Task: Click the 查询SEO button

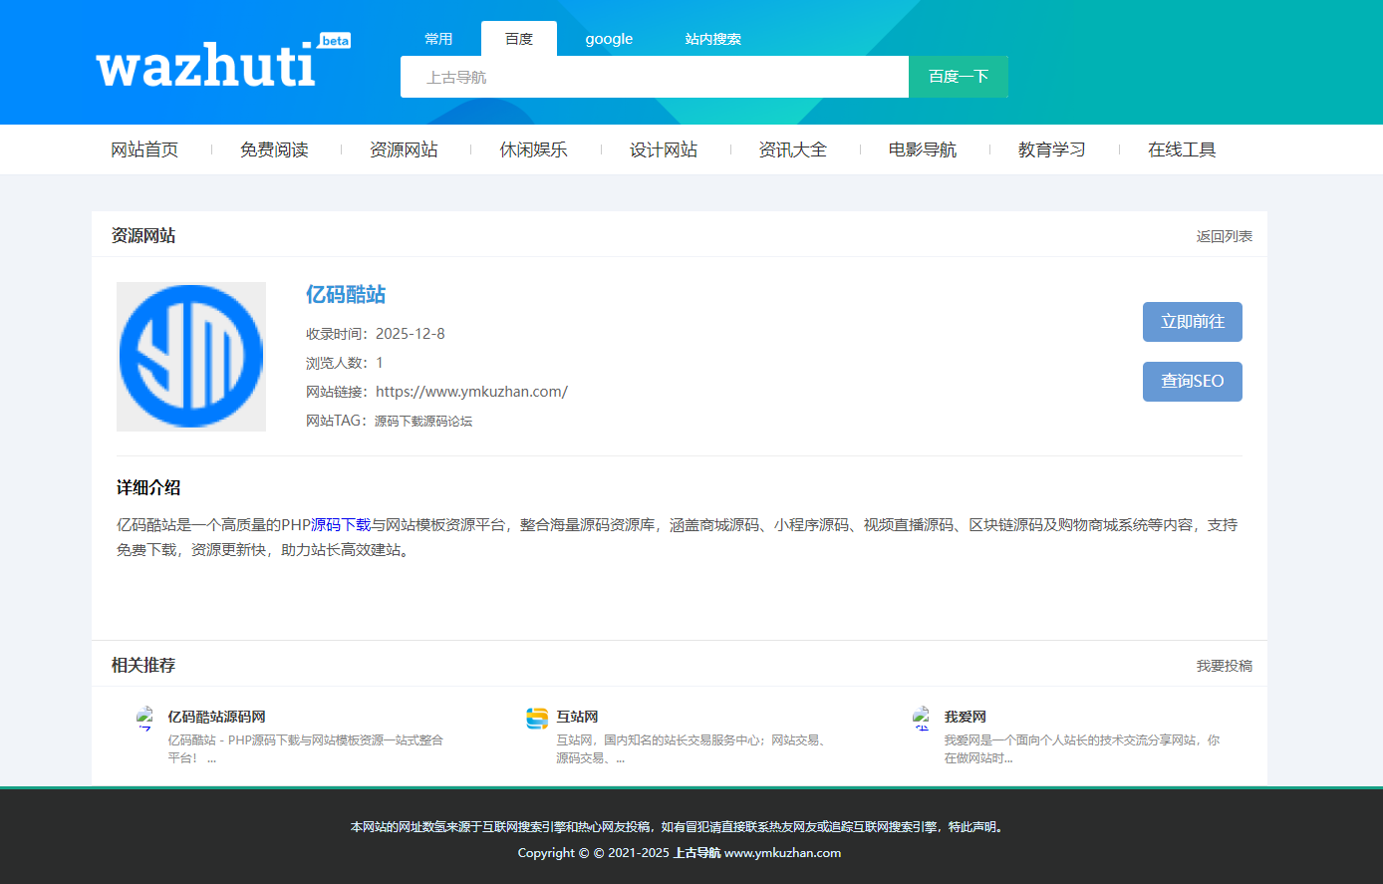Action: click(1192, 382)
